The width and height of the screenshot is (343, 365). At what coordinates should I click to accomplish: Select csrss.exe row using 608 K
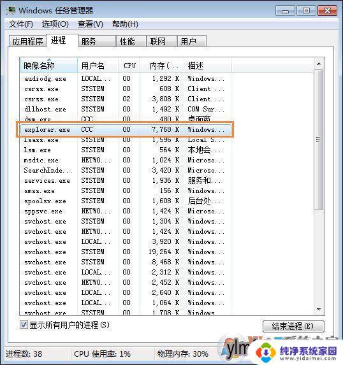[x=126, y=89]
